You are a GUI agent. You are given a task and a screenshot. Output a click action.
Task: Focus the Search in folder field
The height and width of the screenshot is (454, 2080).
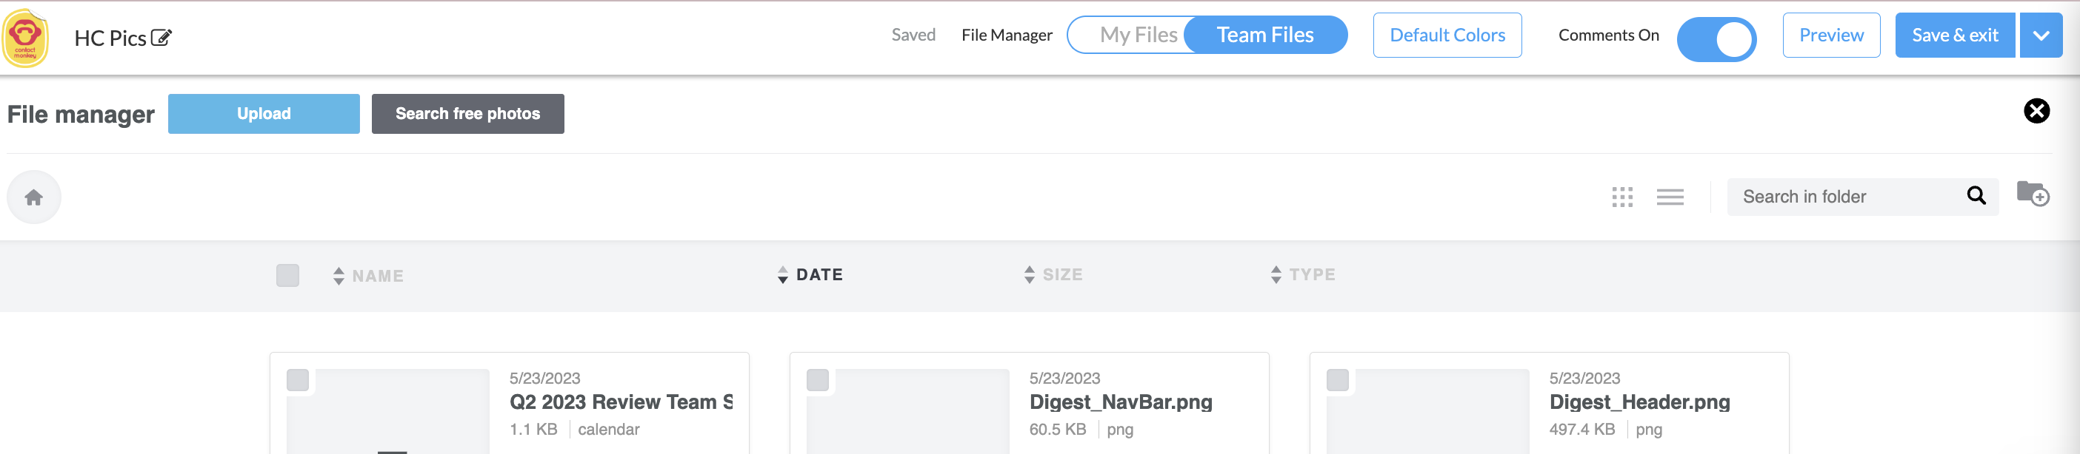(x=1849, y=197)
